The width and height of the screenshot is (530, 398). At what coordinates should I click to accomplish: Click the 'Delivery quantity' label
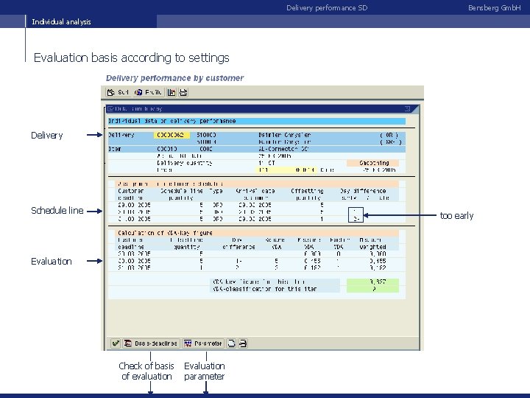coord(185,163)
